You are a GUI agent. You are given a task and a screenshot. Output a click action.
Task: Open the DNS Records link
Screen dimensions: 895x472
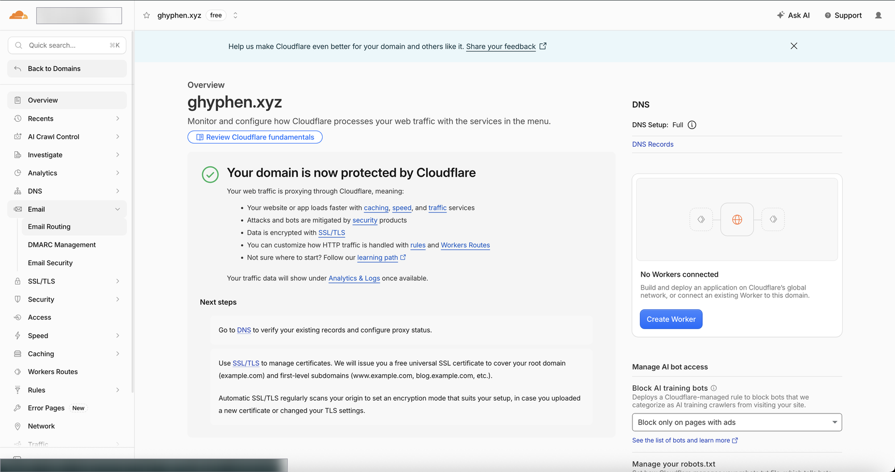(653, 145)
